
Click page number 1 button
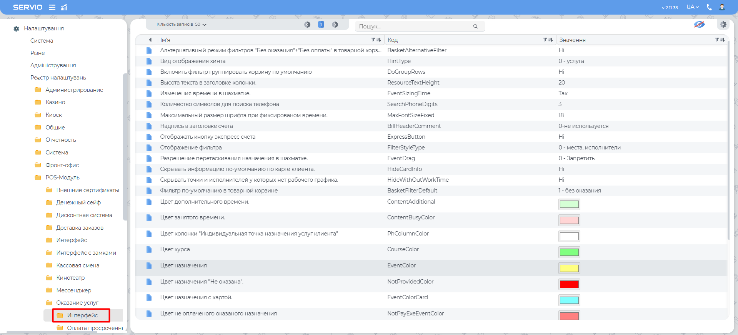321,25
